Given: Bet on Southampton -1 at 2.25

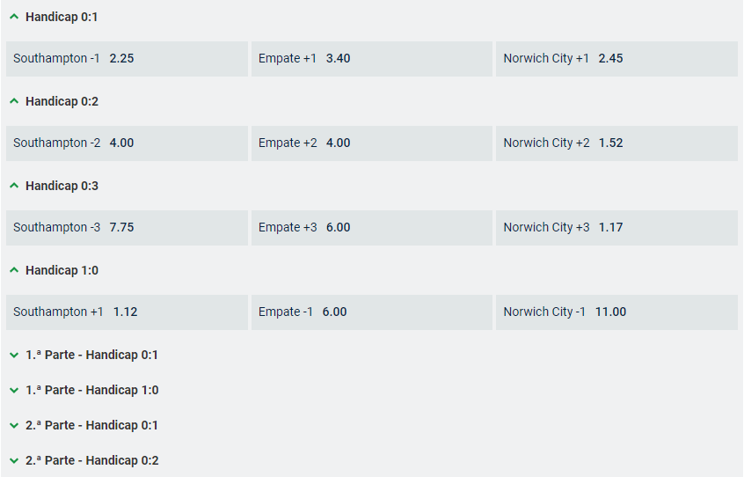Looking at the screenshot, I should (127, 59).
